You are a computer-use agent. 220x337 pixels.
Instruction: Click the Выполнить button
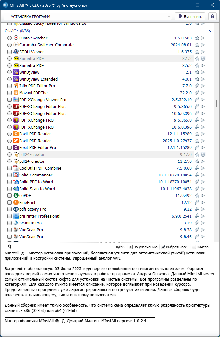pyautogui.click(x=190, y=17)
